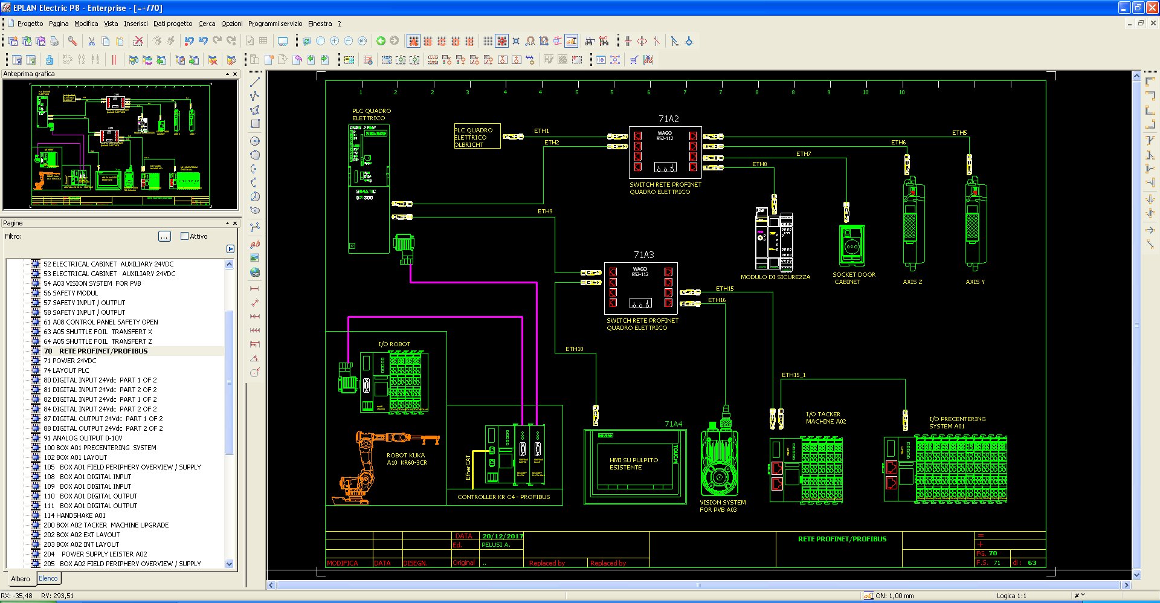
Task: Select page 74 LAYOUT PLC
Action: click(x=66, y=370)
